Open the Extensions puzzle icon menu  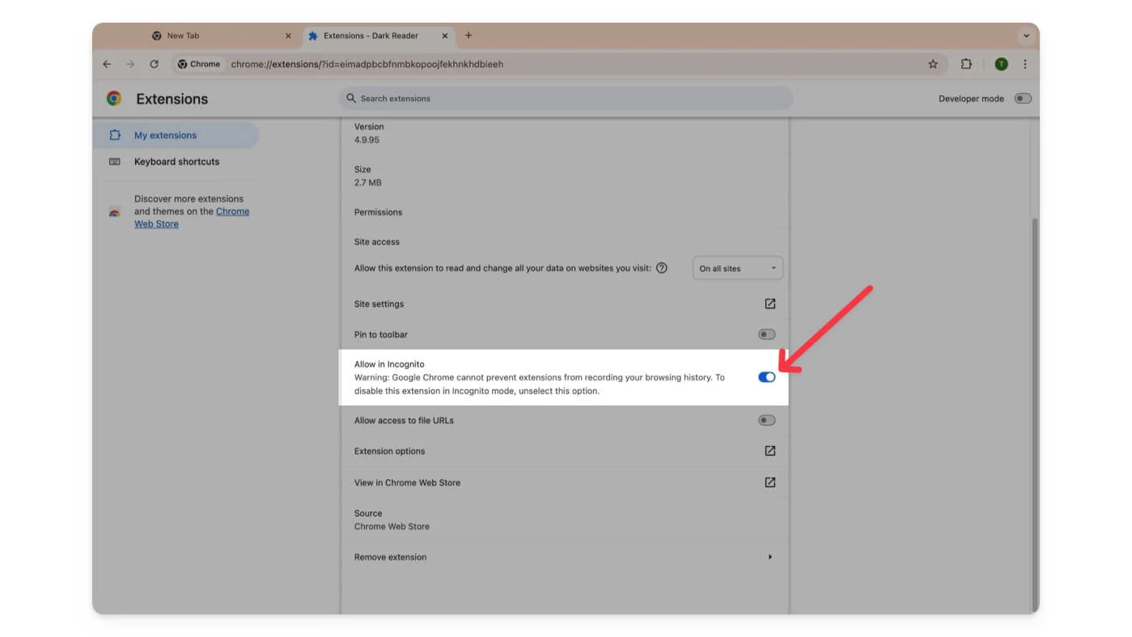pos(966,64)
